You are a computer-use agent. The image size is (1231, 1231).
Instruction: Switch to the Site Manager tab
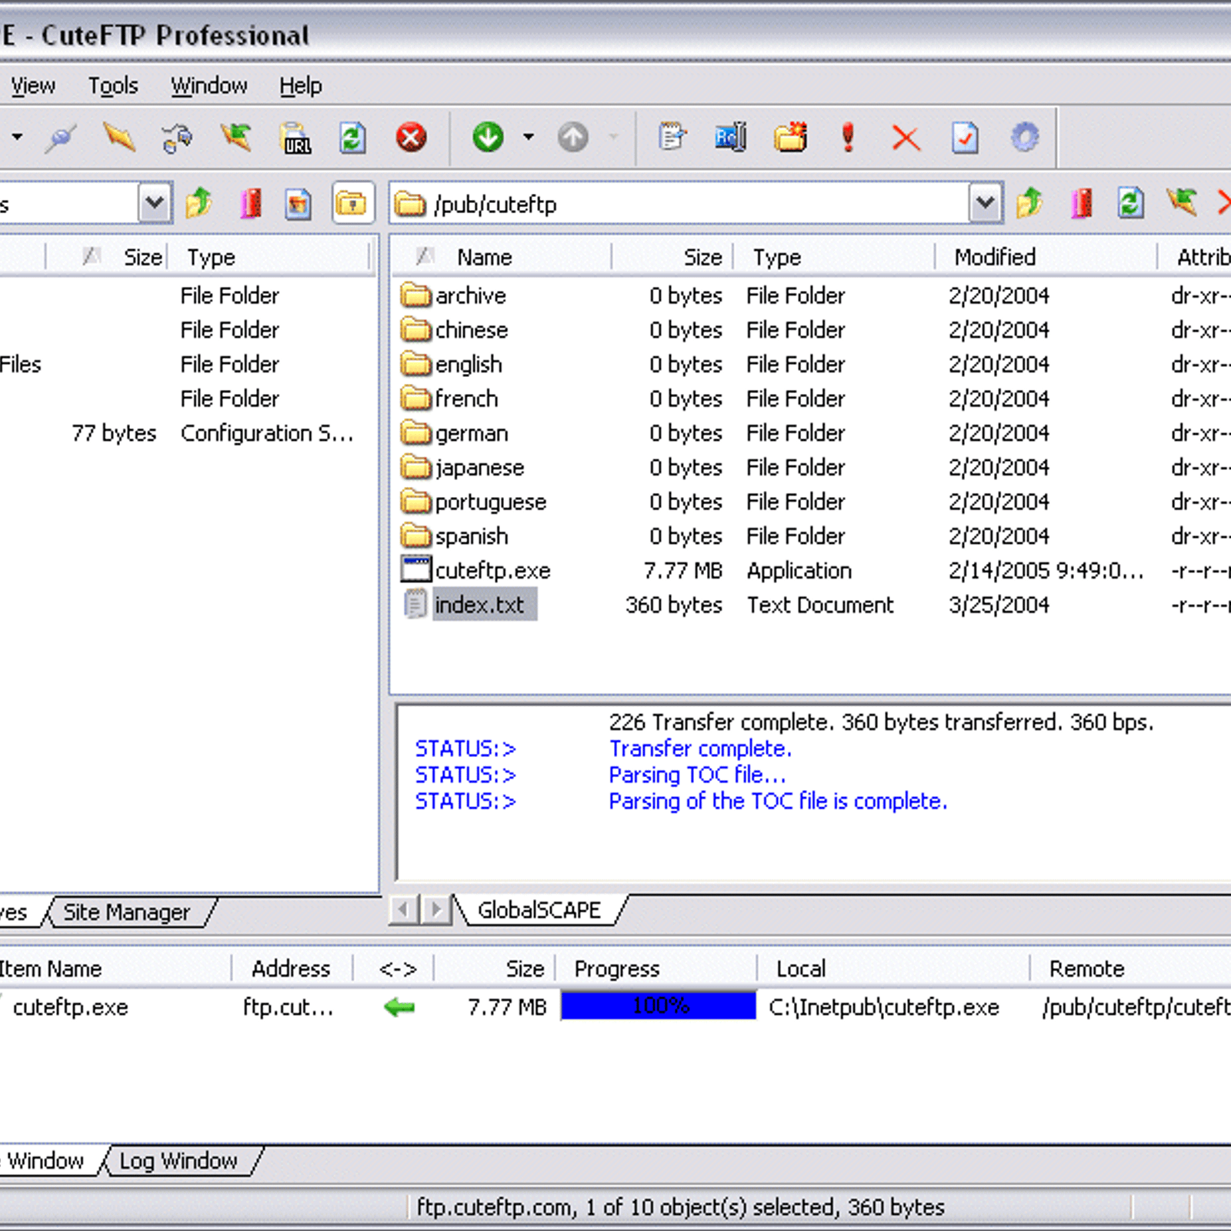[x=126, y=912]
